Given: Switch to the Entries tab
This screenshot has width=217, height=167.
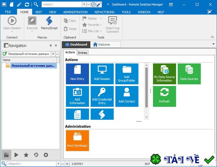Looking at the screenshot, I should pyautogui.click(x=82, y=53).
